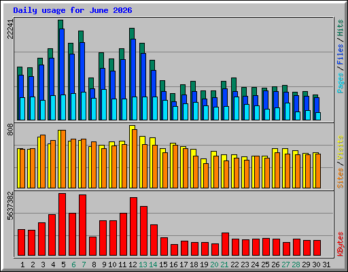
Task: Click day label 29 on the x-axis
Action: pyautogui.click(x=306, y=265)
